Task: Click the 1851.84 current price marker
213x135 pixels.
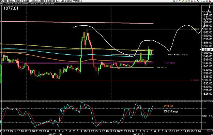Action: [207, 50]
